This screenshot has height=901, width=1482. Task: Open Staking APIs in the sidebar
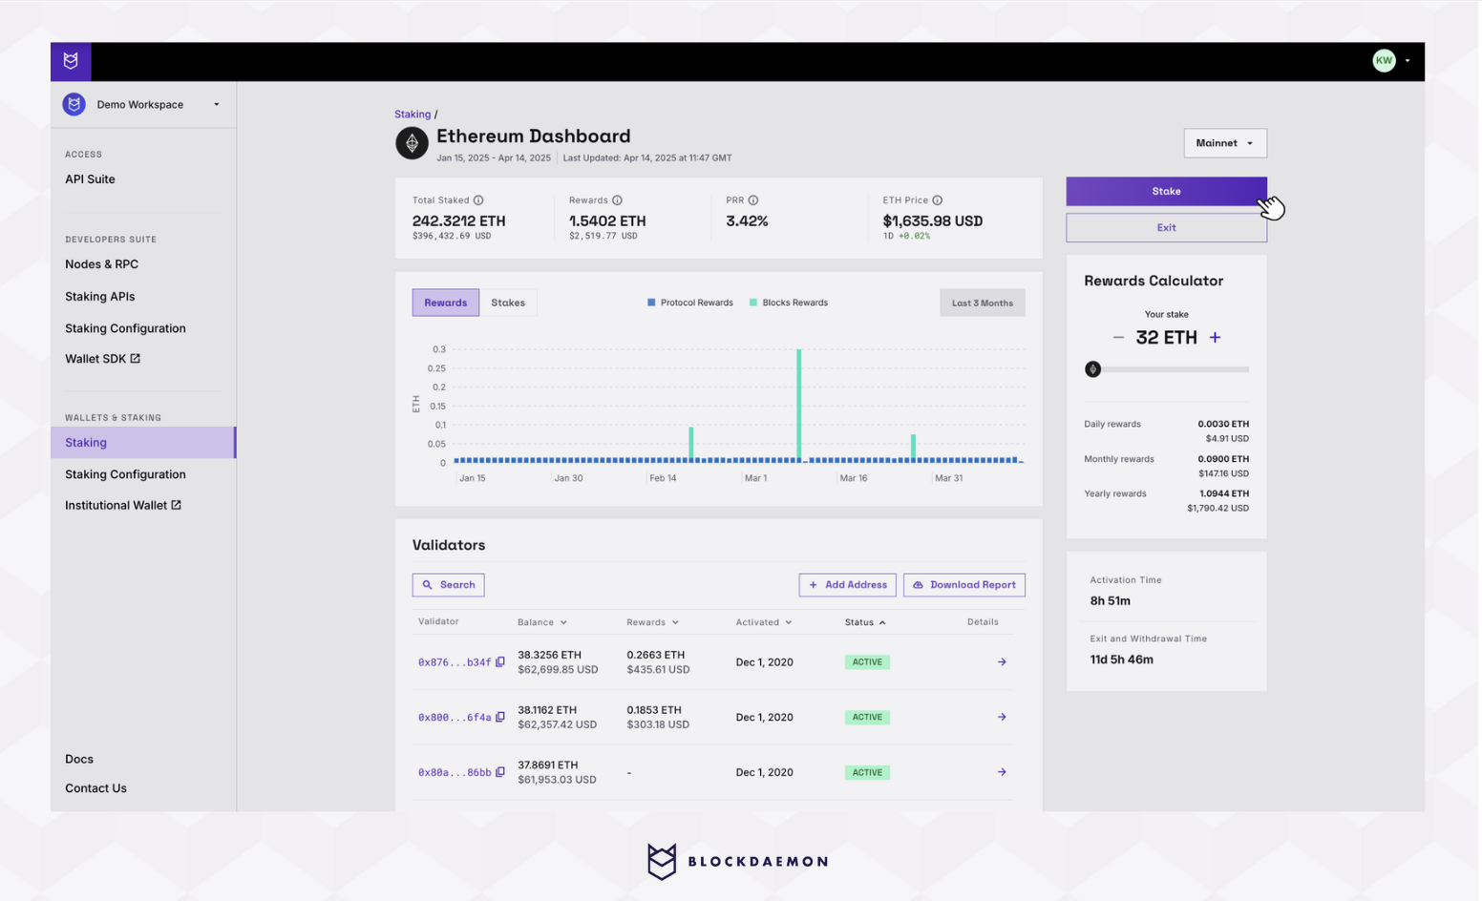click(x=99, y=297)
